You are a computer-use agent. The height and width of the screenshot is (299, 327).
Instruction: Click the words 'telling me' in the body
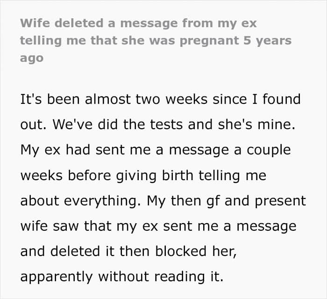[232, 175]
